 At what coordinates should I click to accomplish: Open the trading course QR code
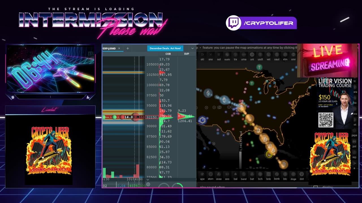tap(326, 120)
